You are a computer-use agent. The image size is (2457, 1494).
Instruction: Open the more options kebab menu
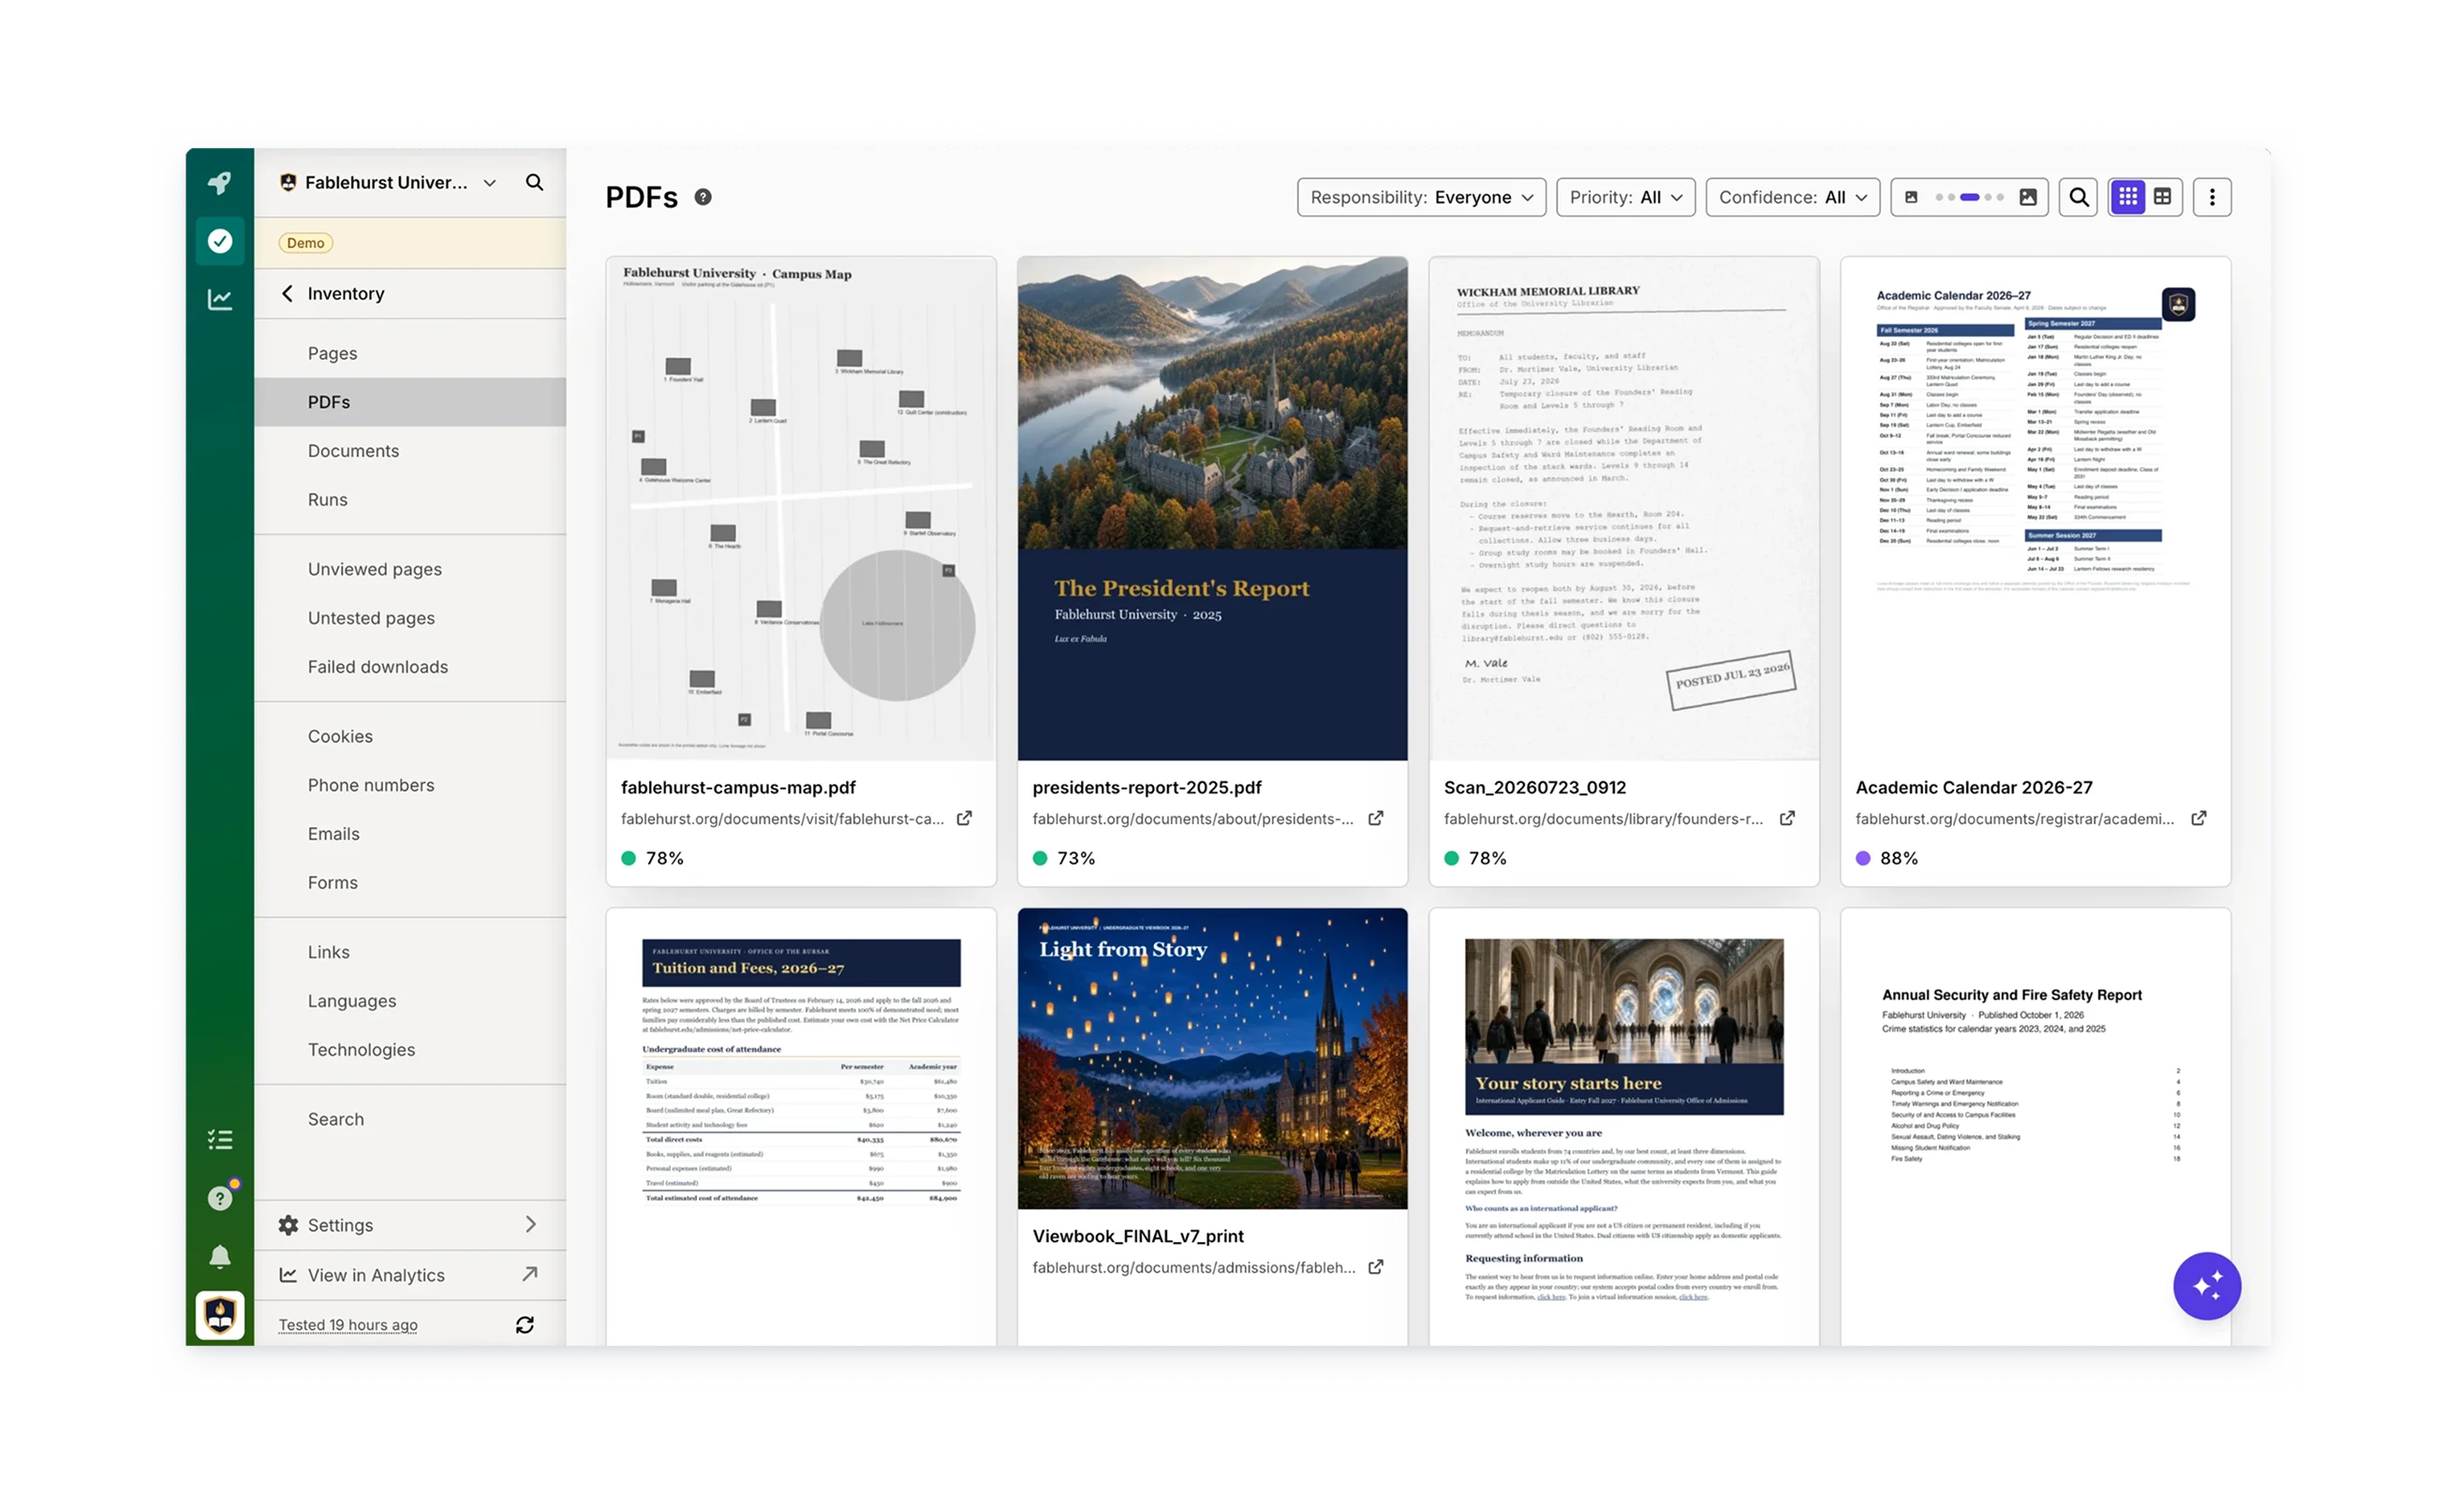(2212, 198)
